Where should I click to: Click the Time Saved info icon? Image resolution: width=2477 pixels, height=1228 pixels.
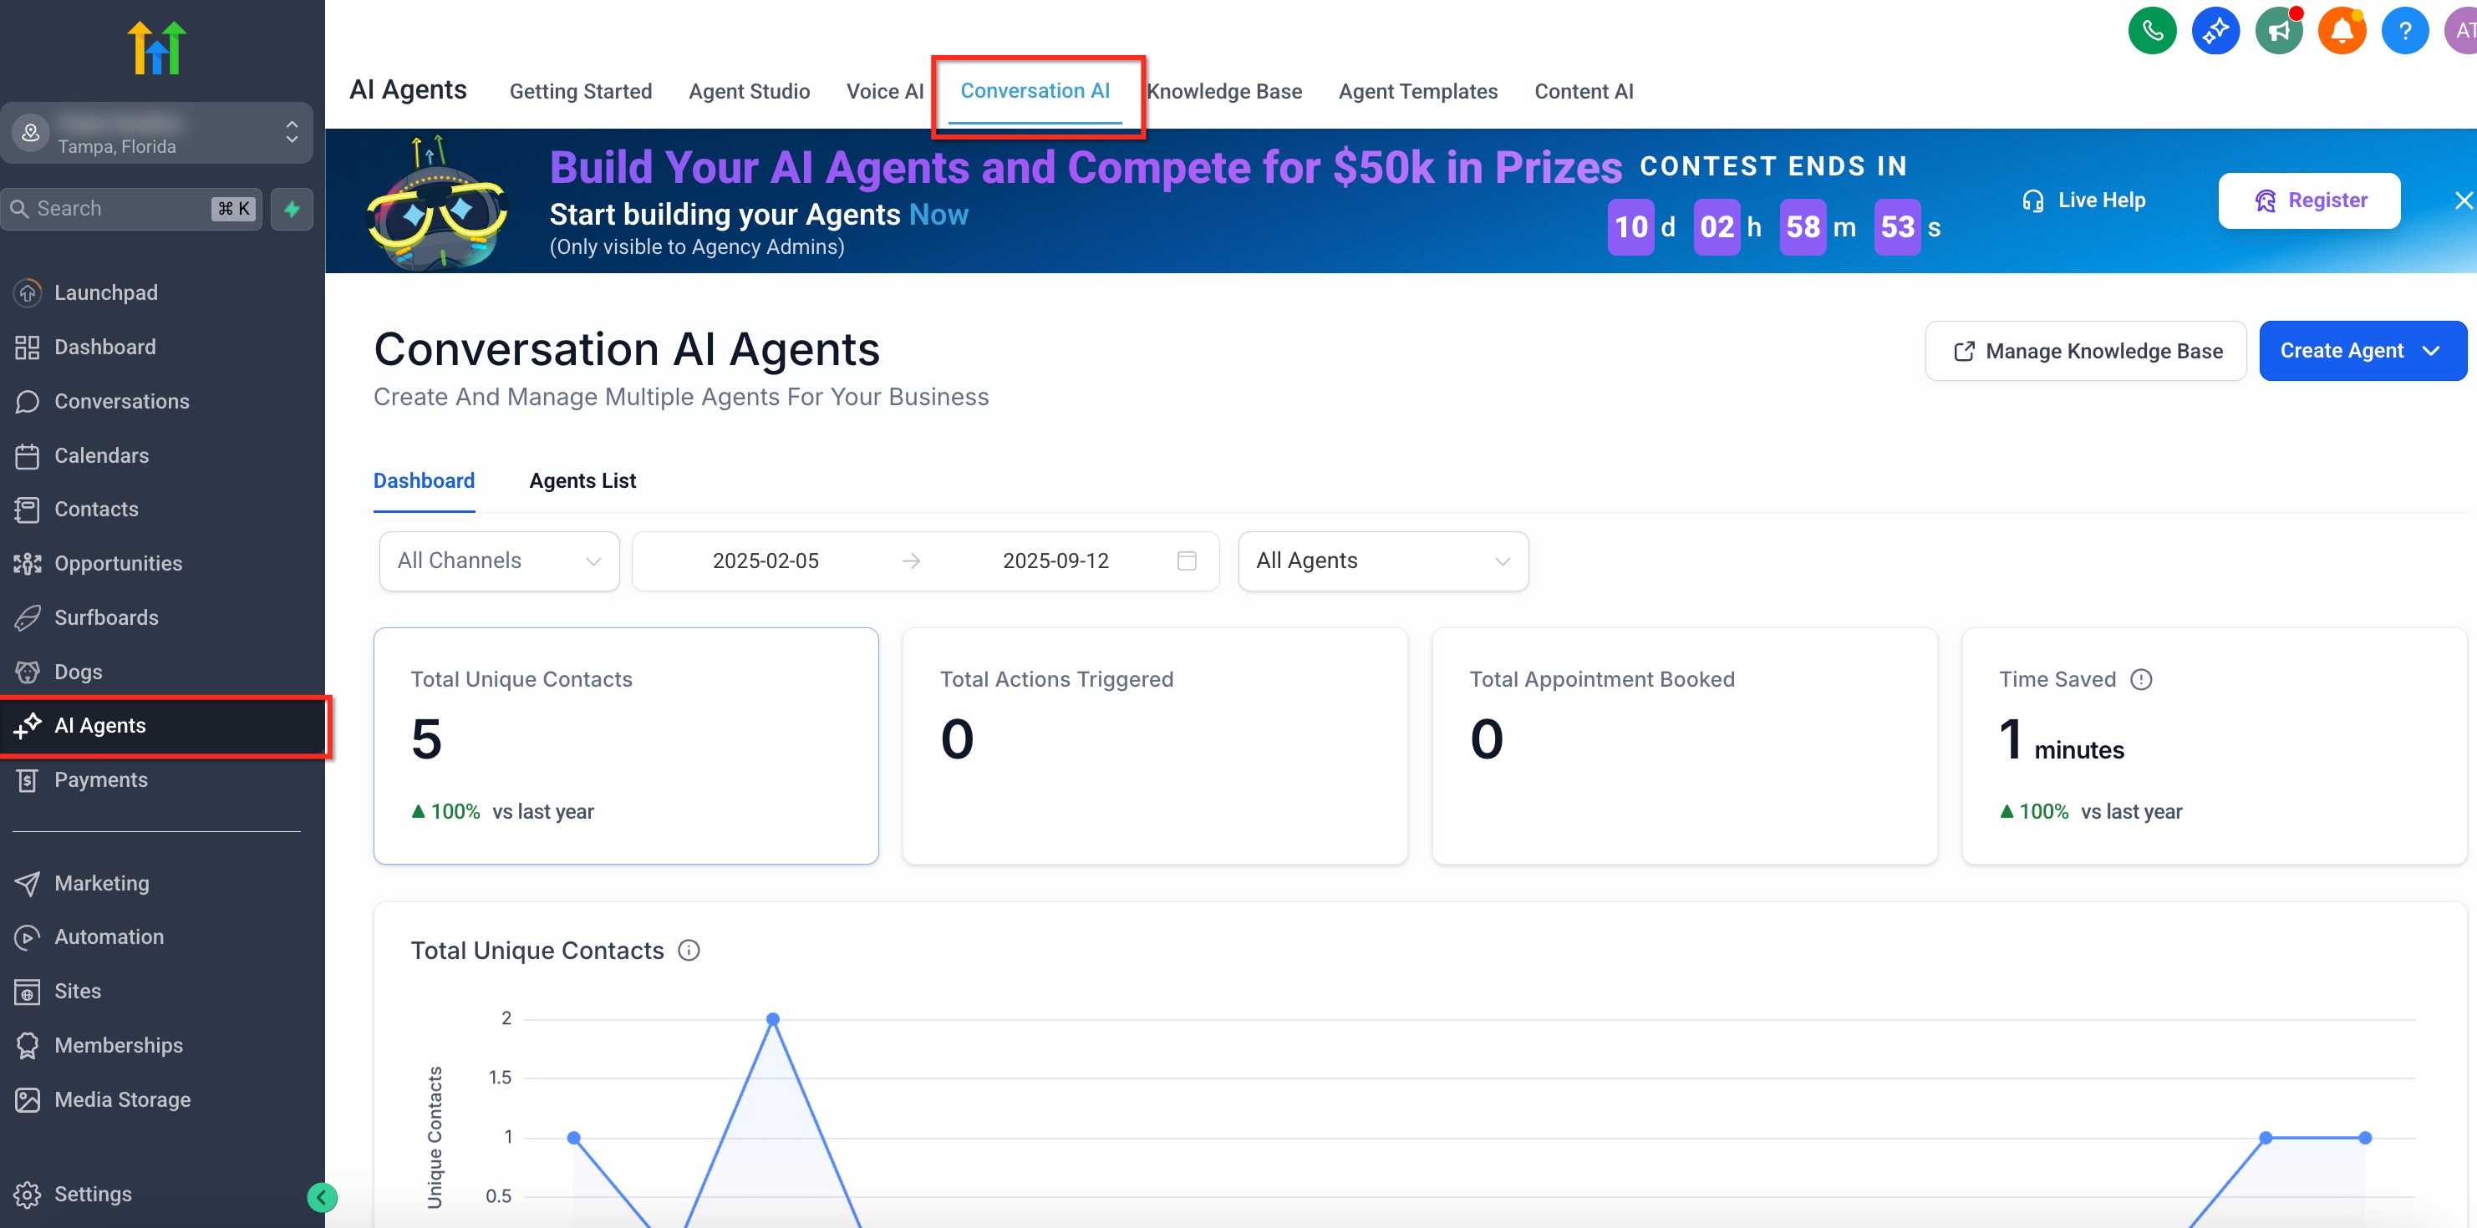tap(2140, 679)
